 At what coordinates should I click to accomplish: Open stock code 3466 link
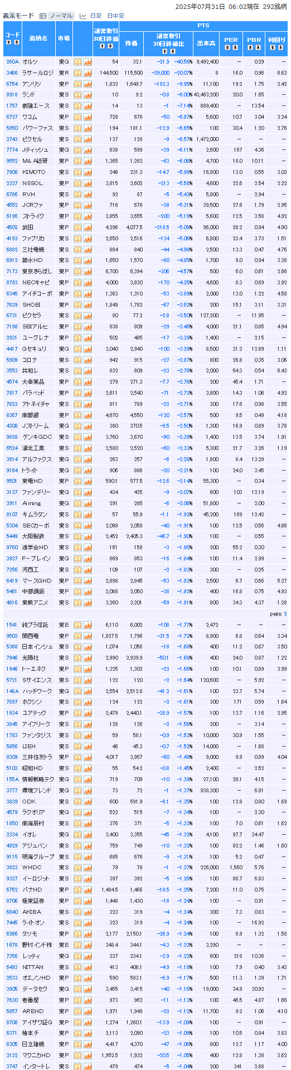tap(12, 73)
